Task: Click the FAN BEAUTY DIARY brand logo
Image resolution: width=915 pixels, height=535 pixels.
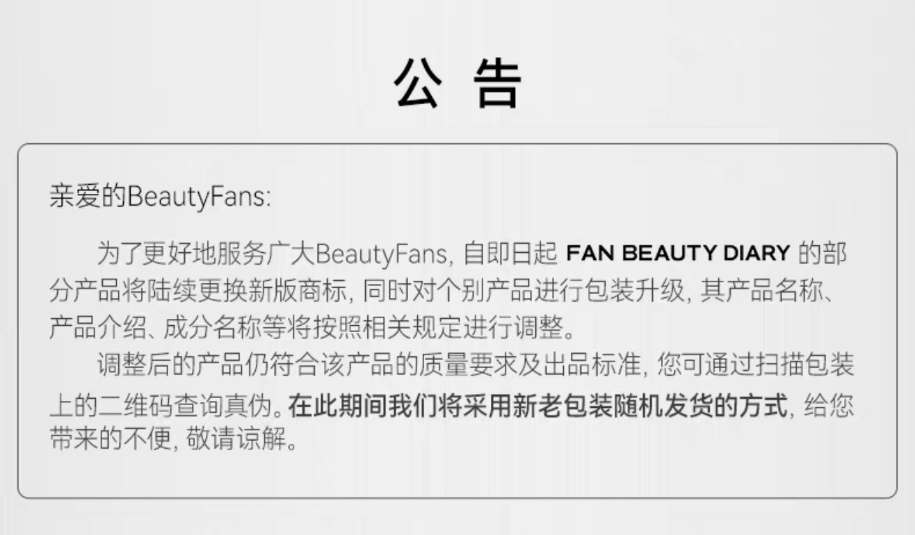Action: 679,253
